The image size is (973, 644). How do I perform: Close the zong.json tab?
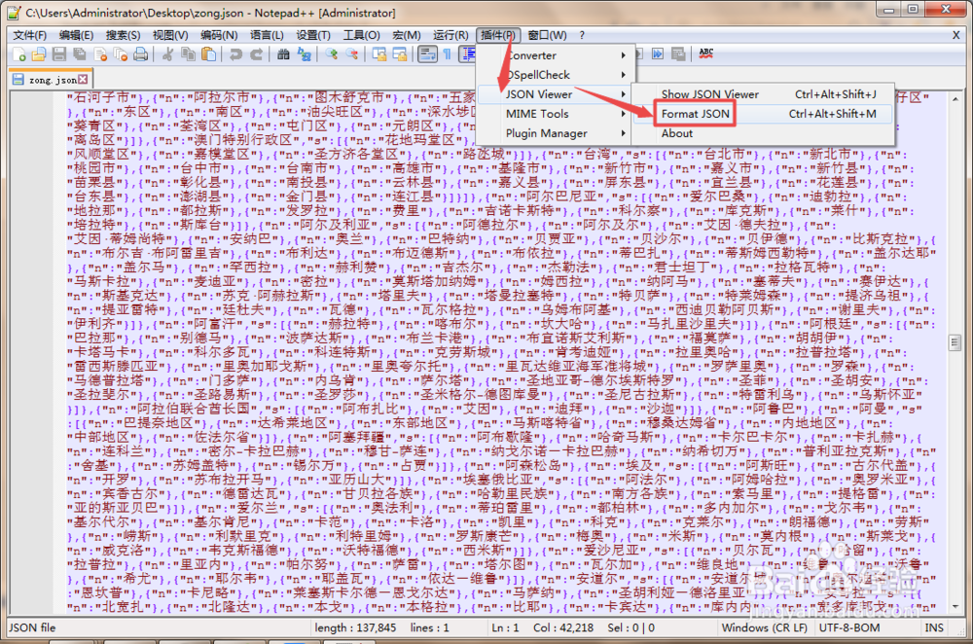coord(84,79)
